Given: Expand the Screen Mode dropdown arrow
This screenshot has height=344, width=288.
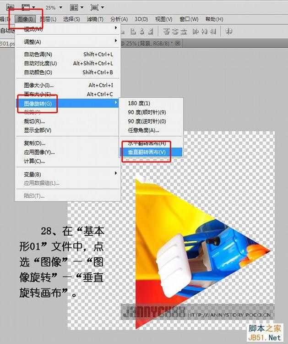Looking at the screenshot, I should click(102, 8).
